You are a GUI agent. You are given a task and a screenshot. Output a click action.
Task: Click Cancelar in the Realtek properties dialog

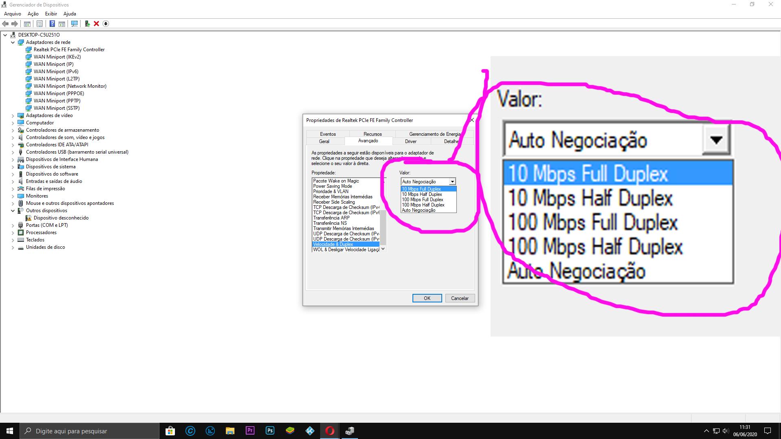(x=460, y=298)
